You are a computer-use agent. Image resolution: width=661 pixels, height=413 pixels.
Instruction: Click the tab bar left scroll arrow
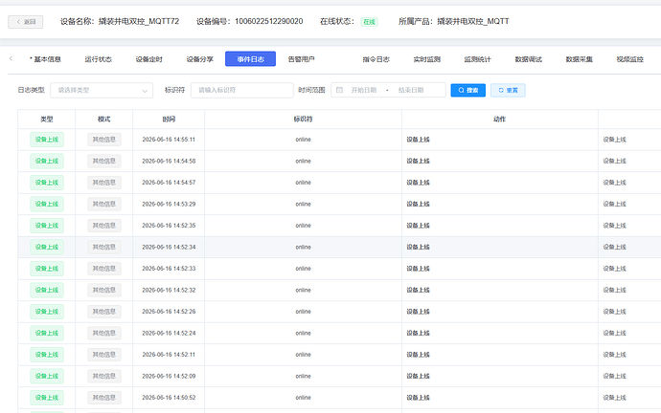11,59
